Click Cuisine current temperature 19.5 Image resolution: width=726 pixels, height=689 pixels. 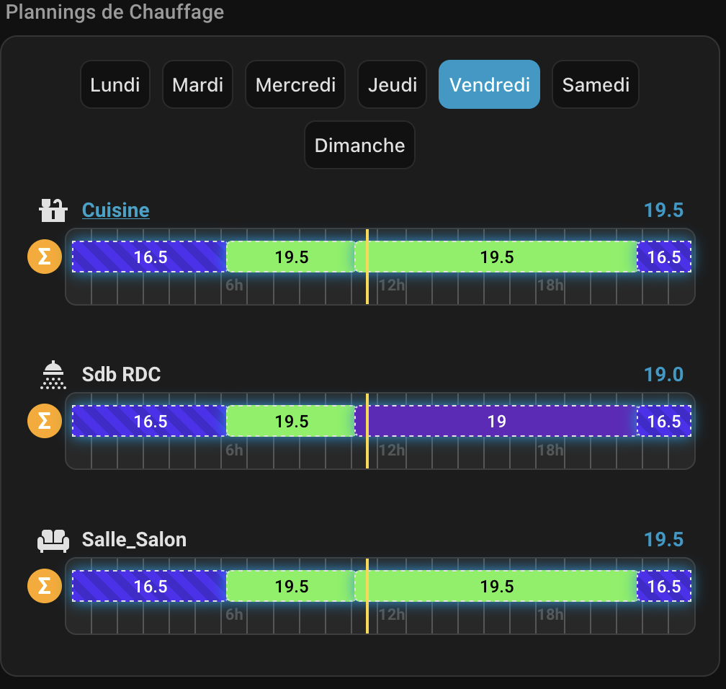point(663,210)
